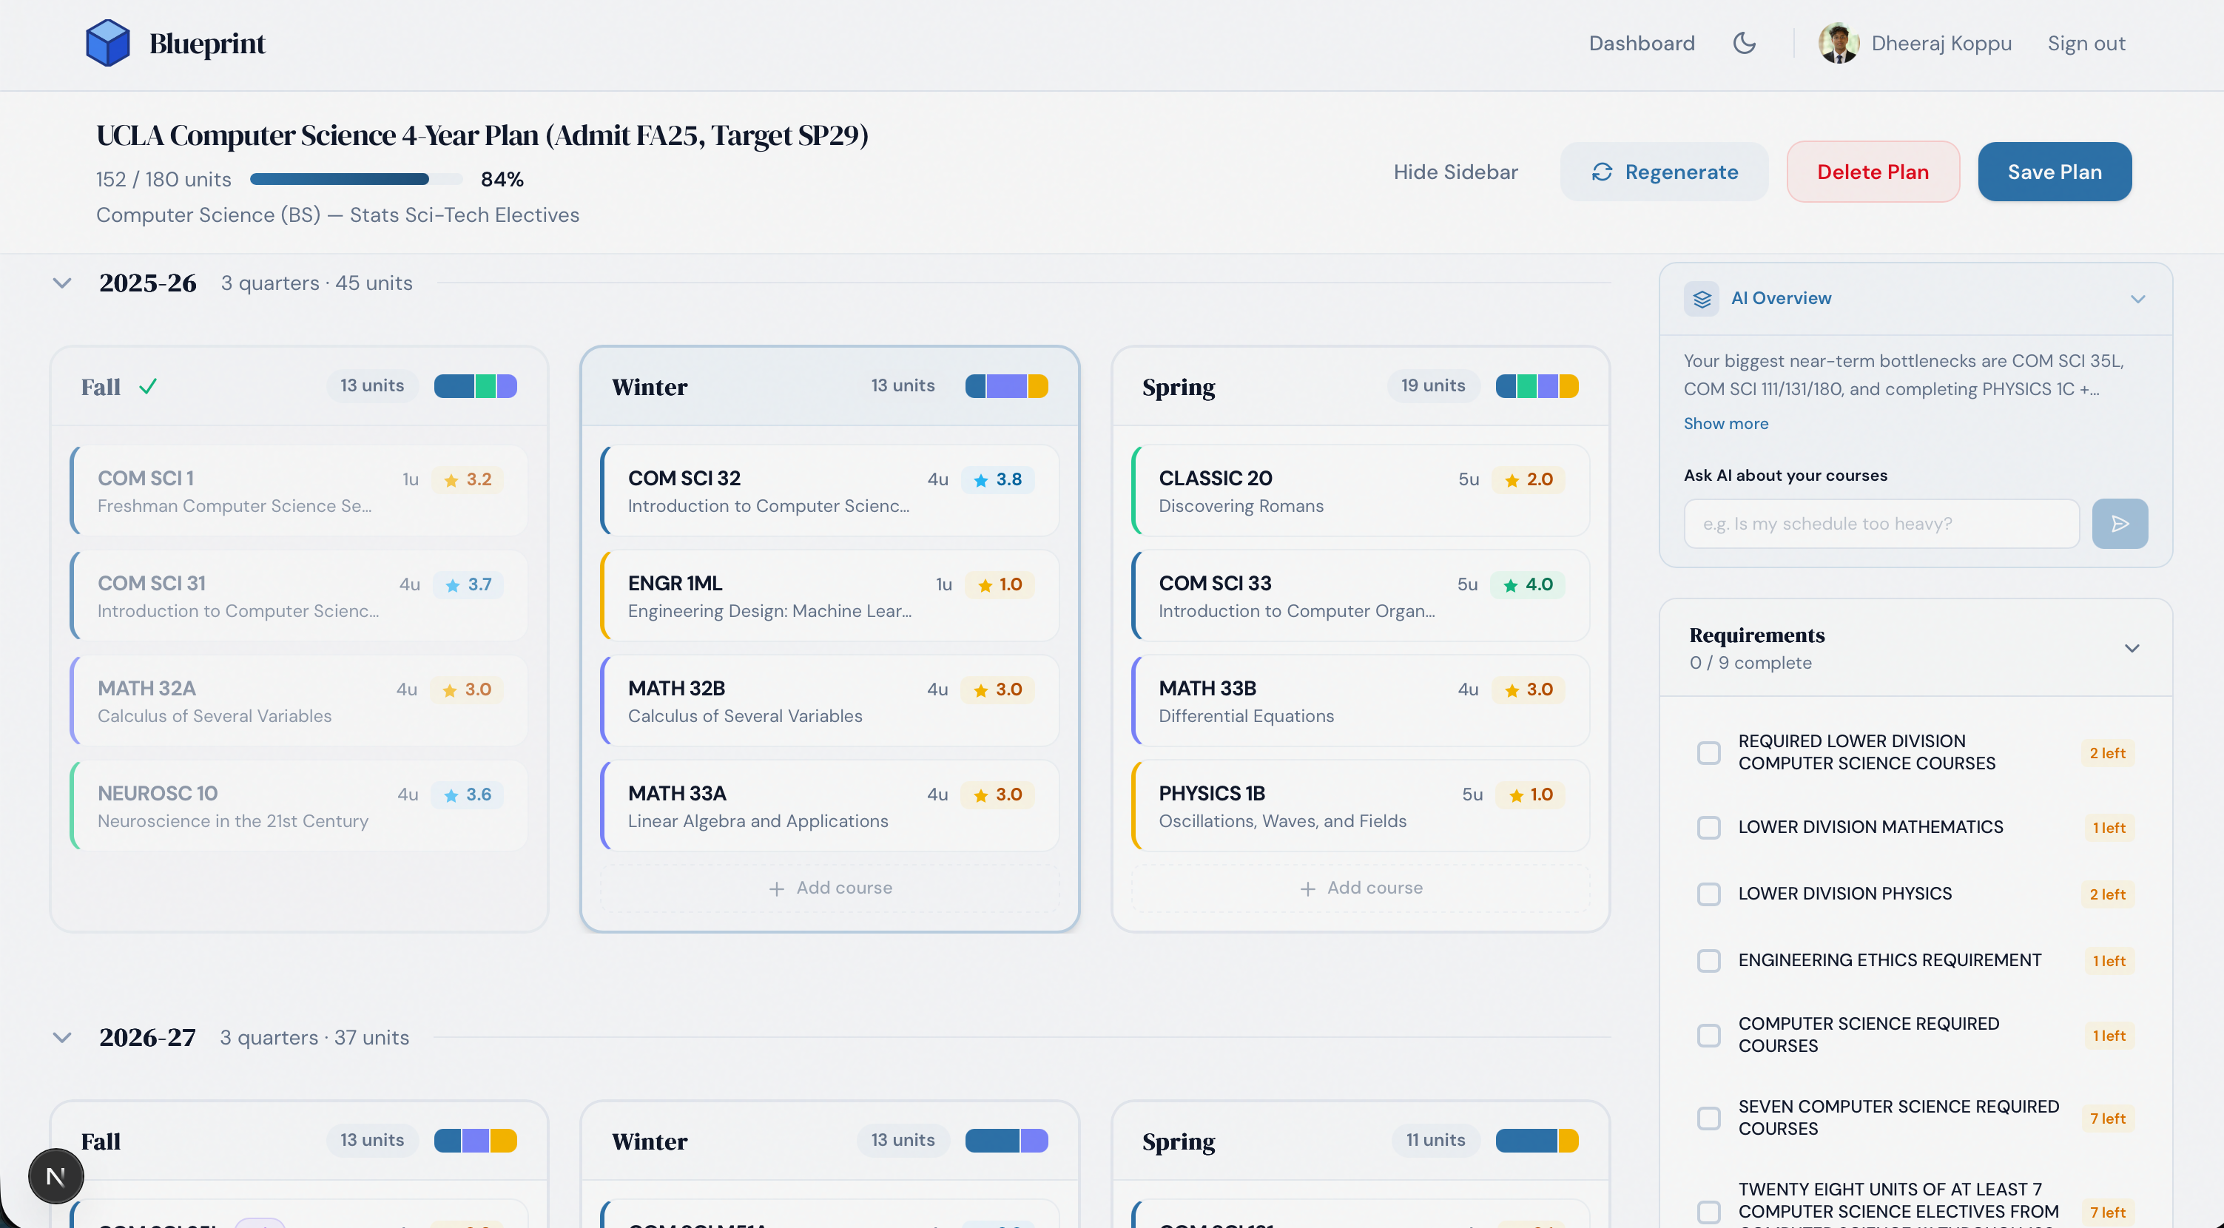This screenshot has height=1228, width=2224.
Task: Click the units progress bar
Action: pyautogui.click(x=356, y=180)
